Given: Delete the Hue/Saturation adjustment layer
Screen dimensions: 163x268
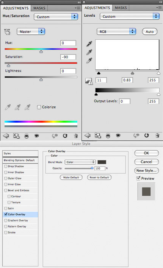Looking at the screenshot, I should click(76, 136).
